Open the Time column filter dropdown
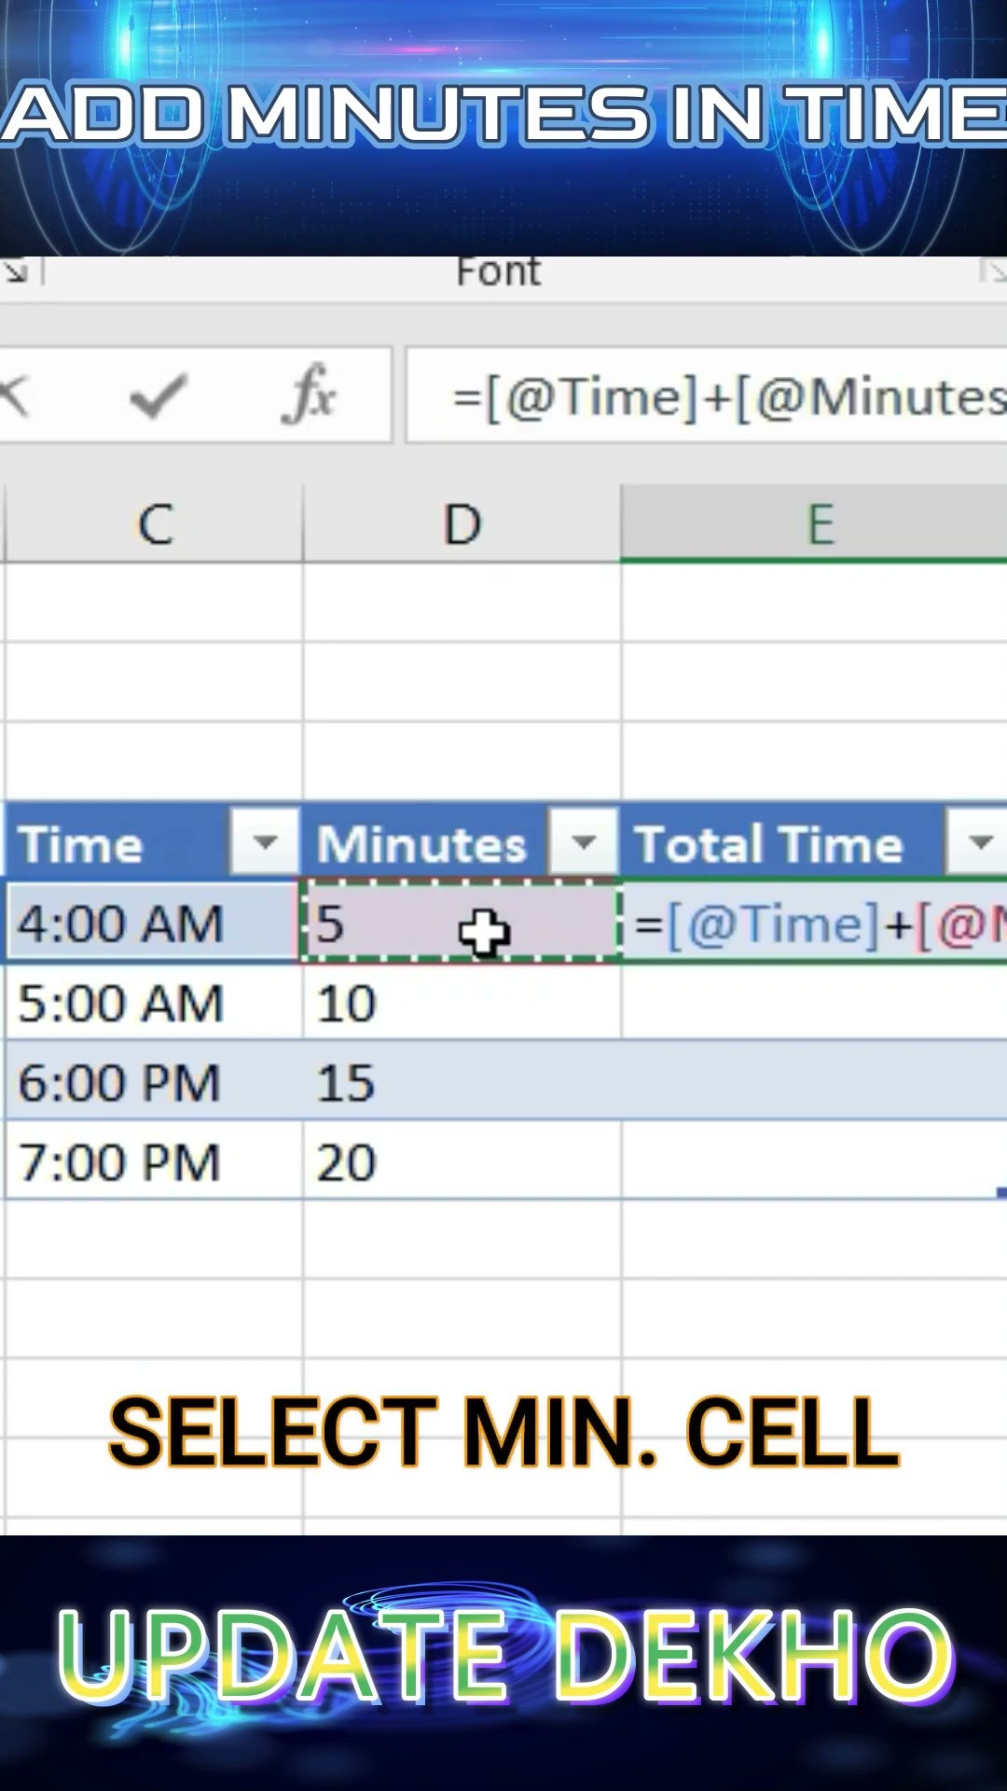The image size is (1007, 1791). point(265,842)
